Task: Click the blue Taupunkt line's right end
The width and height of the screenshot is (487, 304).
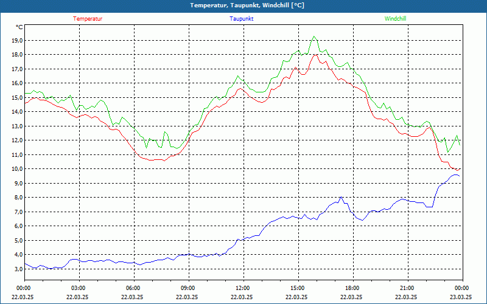Action: 459,176
